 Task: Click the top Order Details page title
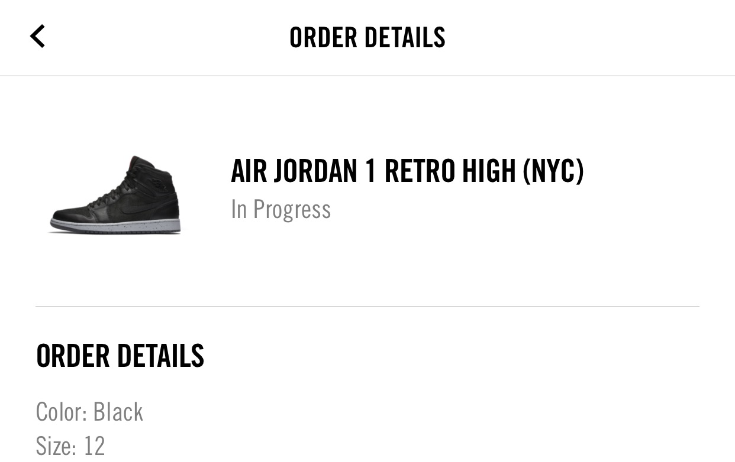(367, 37)
